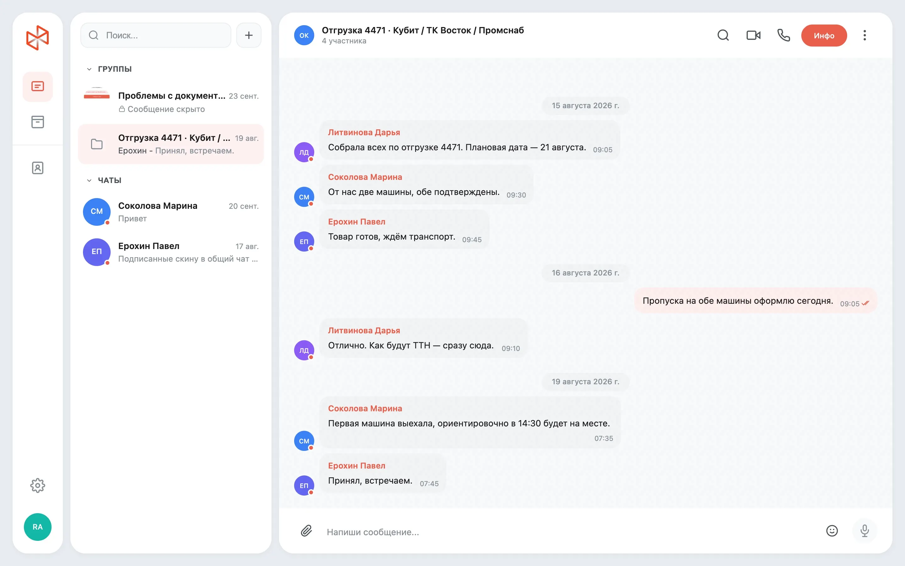Search within conversation using magnifier icon

(x=723, y=35)
